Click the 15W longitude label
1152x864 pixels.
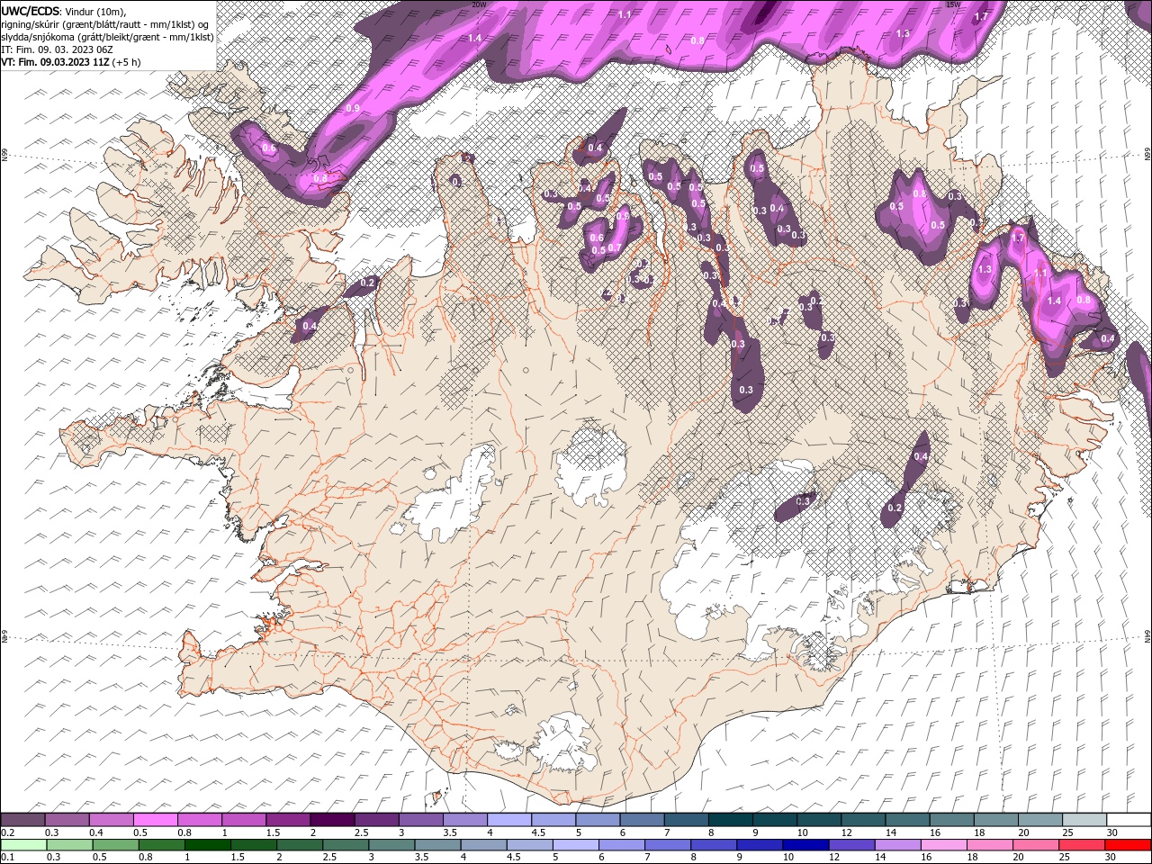953,4
